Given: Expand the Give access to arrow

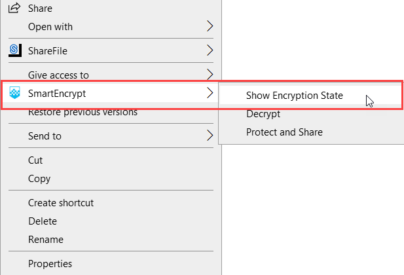Looking at the screenshot, I should click(x=210, y=74).
